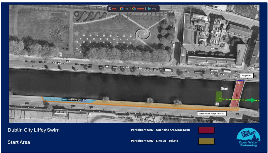Image resolution: width=268 pixels, height=153 pixels.
Task: Switch to Bing map imagery
Action: (x=154, y=8)
